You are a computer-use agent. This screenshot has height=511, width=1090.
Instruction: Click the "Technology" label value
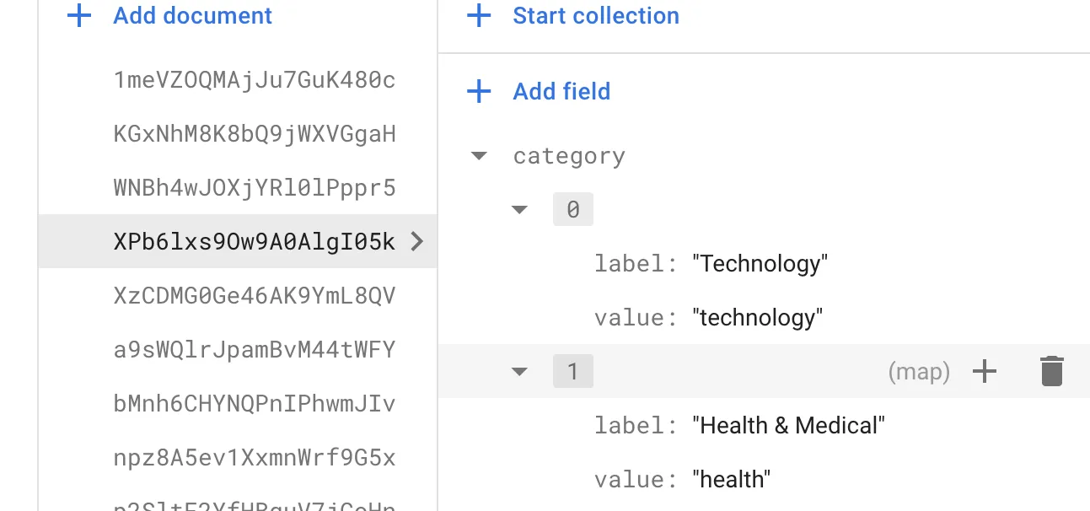click(760, 264)
